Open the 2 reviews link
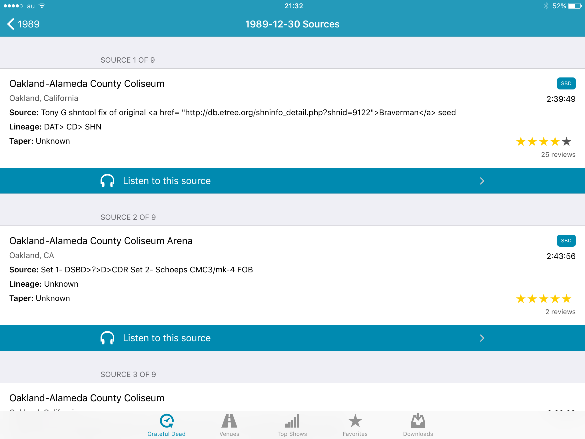 pyautogui.click(x=560, y=312)
